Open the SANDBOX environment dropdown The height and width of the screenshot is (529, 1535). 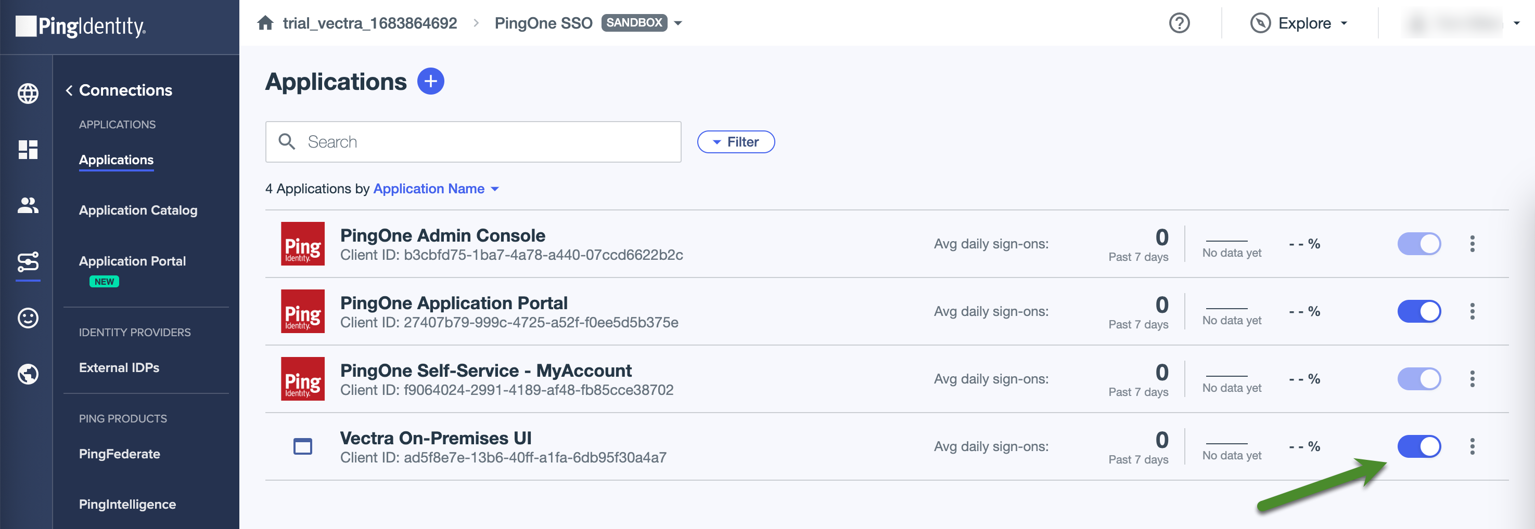click(678, 23)
